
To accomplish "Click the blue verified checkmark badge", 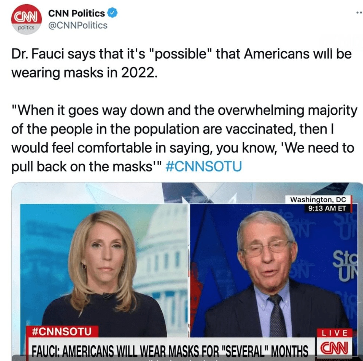I will (x=113, y=13).
